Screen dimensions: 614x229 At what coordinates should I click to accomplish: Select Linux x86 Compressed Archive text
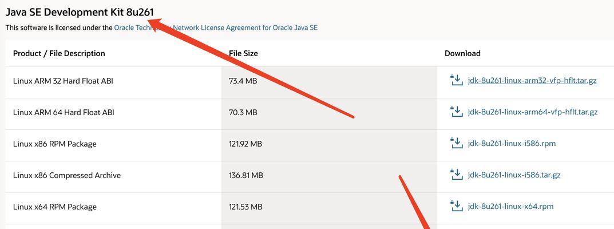[x=66, y=175]
